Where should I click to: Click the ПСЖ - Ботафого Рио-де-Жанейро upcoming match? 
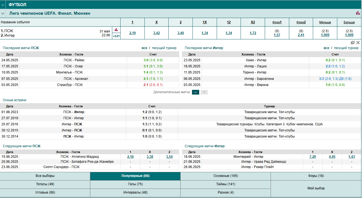90,162
